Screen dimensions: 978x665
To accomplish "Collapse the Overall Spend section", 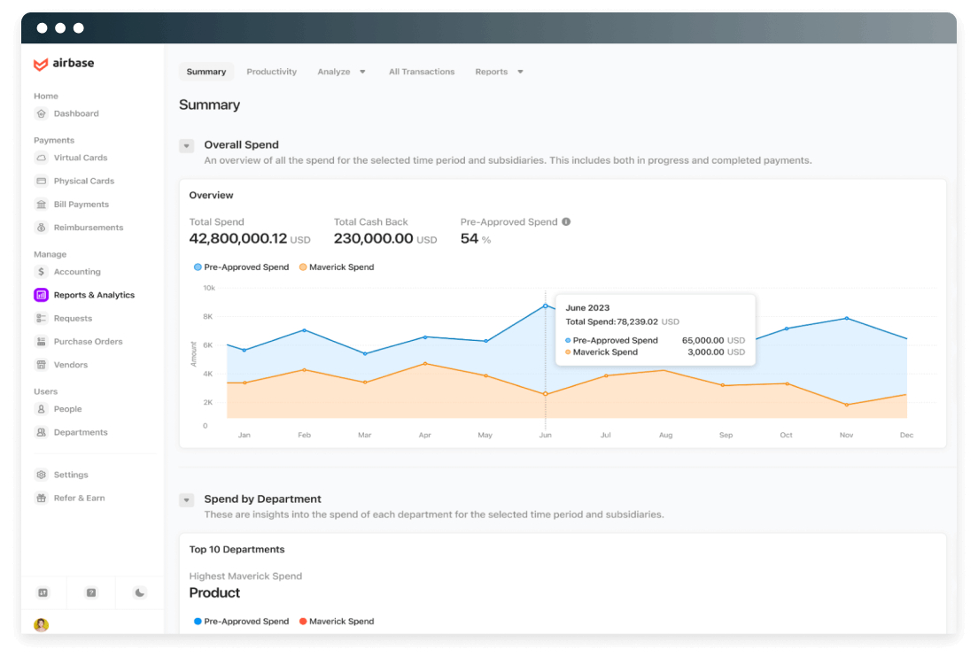I will coord(186,146).
